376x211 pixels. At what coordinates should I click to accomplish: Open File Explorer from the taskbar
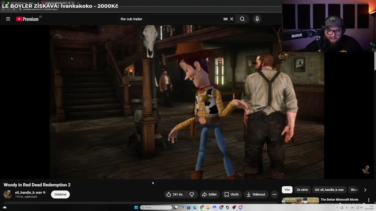coord(208,207)
